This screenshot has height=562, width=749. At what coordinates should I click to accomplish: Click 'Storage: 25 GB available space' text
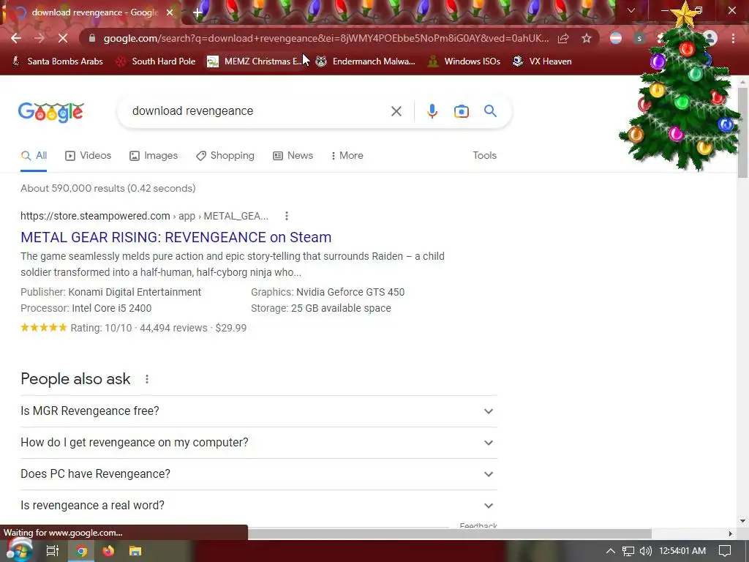pyautogui.click(x=321, y=308)
